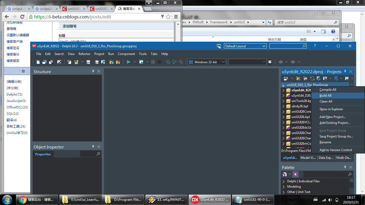Screen dimensions: 365x205
Task: Expand the Modeling palette category
Action: coord(284,187)
